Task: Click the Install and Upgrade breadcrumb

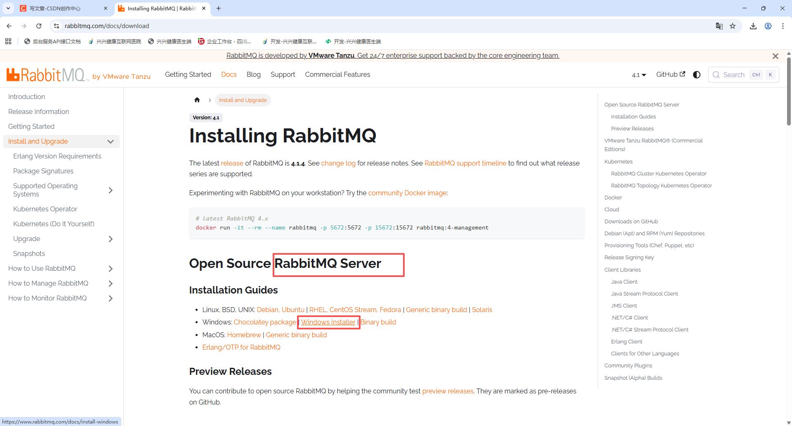Action: 243,100
